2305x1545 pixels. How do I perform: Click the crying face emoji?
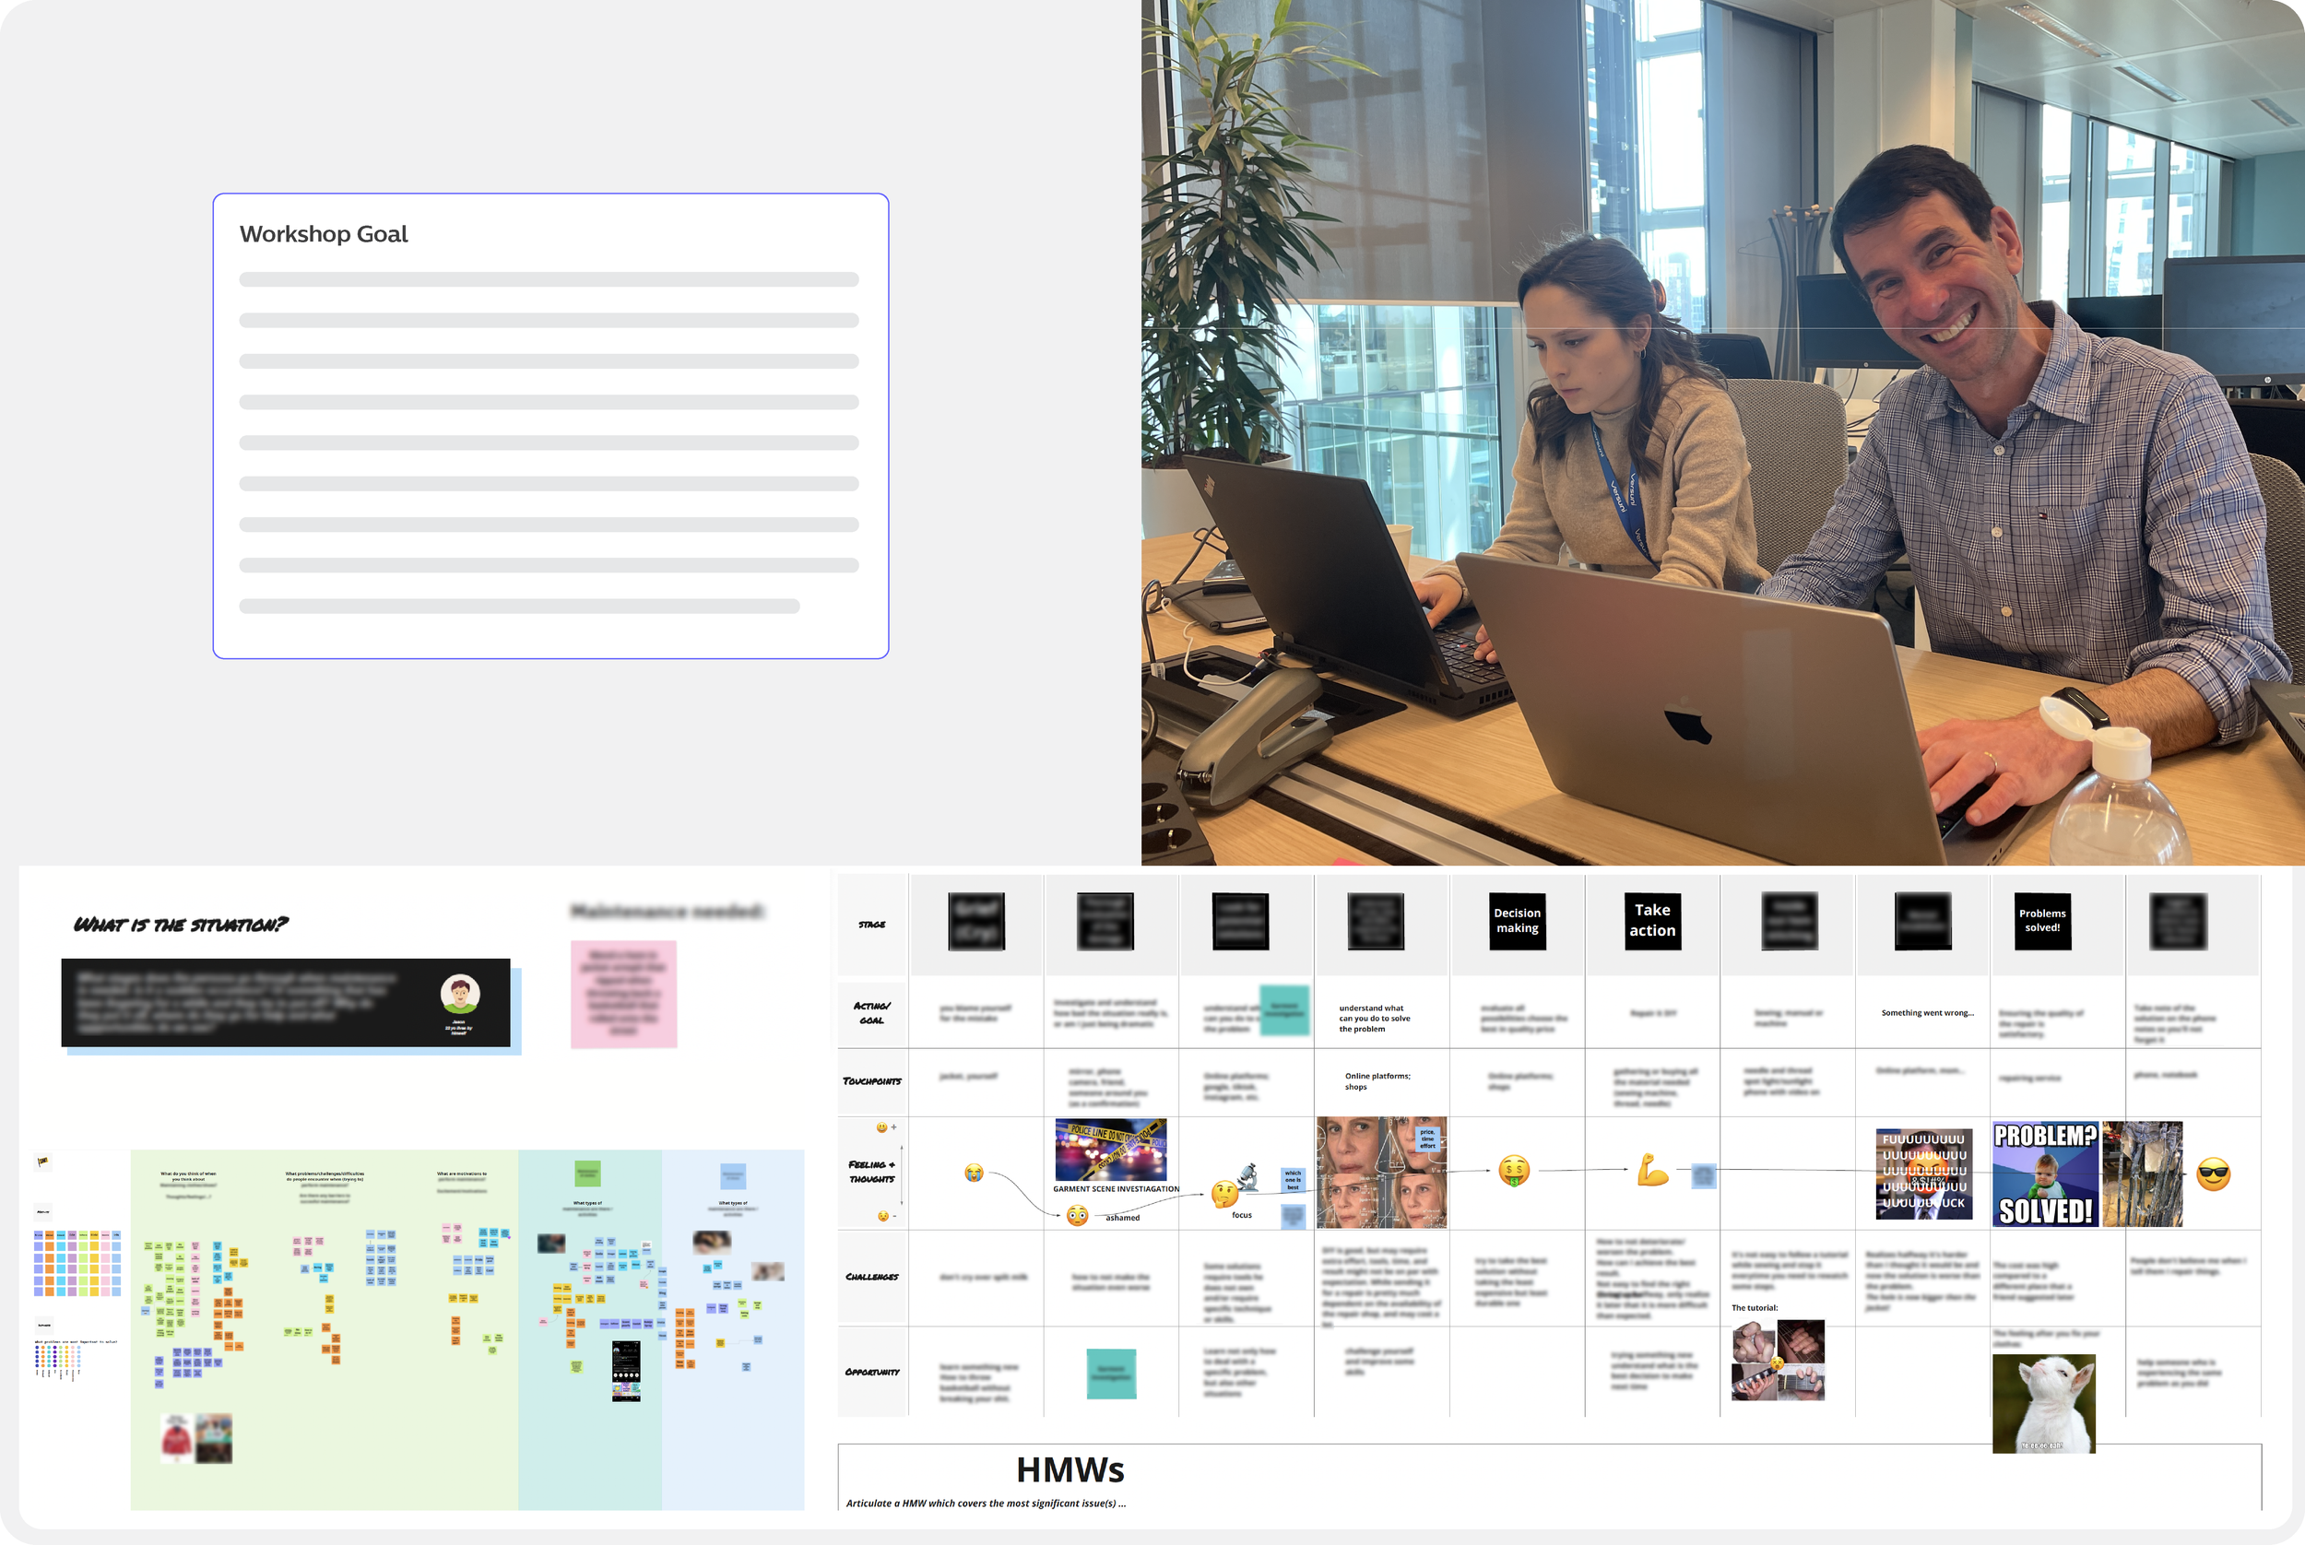pyautogui.click(x=974, y=1173)
